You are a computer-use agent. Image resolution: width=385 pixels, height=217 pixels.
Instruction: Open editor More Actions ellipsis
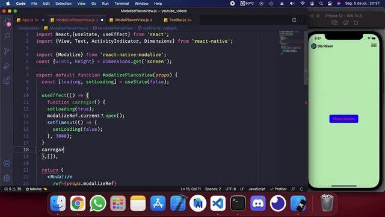click(301, 20)
